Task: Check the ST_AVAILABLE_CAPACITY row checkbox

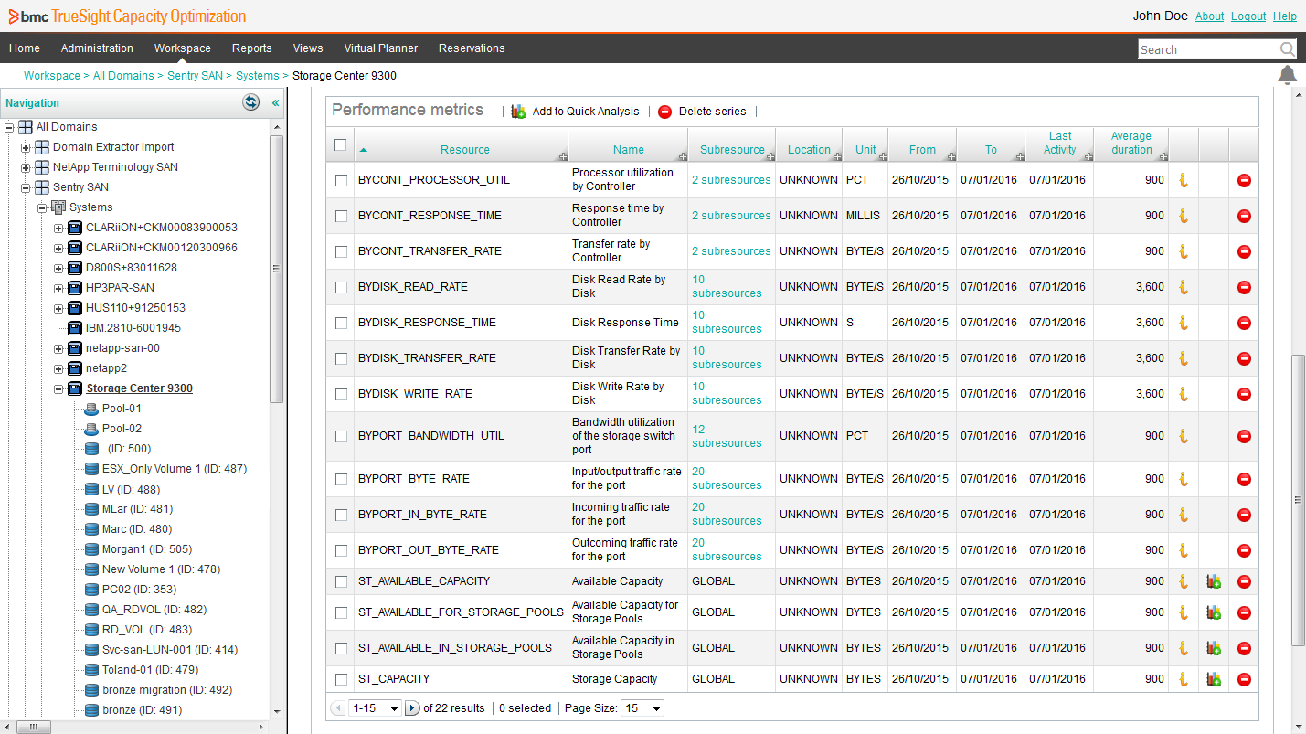Action: click(341, 582)
